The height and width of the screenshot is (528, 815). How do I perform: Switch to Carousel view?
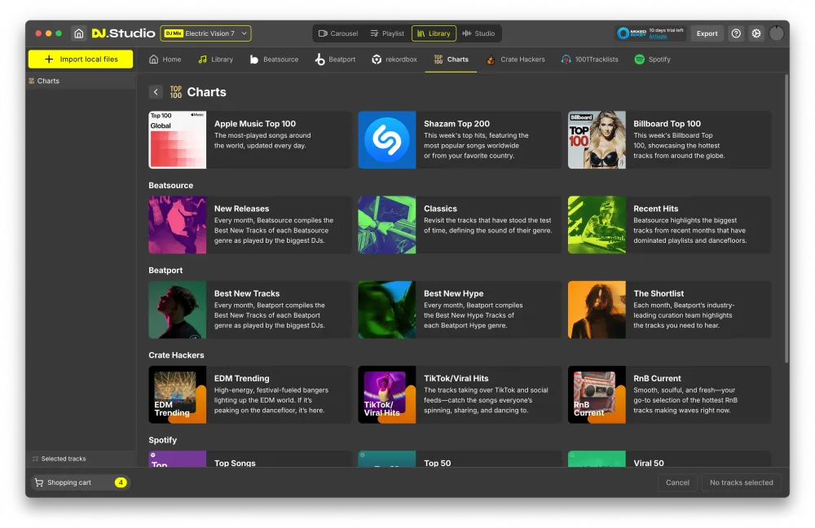(338, 33)
